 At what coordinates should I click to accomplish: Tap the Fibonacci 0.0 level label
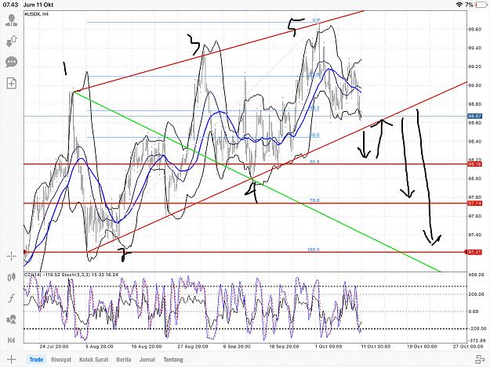pyautogui.click(x=316, y=20)
